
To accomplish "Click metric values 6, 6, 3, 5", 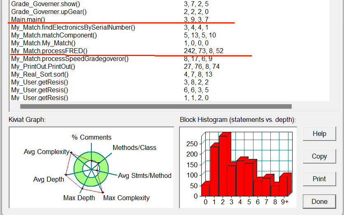I will click(x=196, y=90).
